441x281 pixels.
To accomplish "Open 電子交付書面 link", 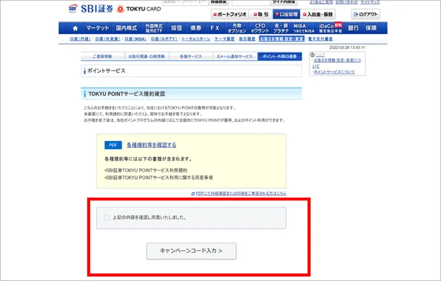I will 320,39.
